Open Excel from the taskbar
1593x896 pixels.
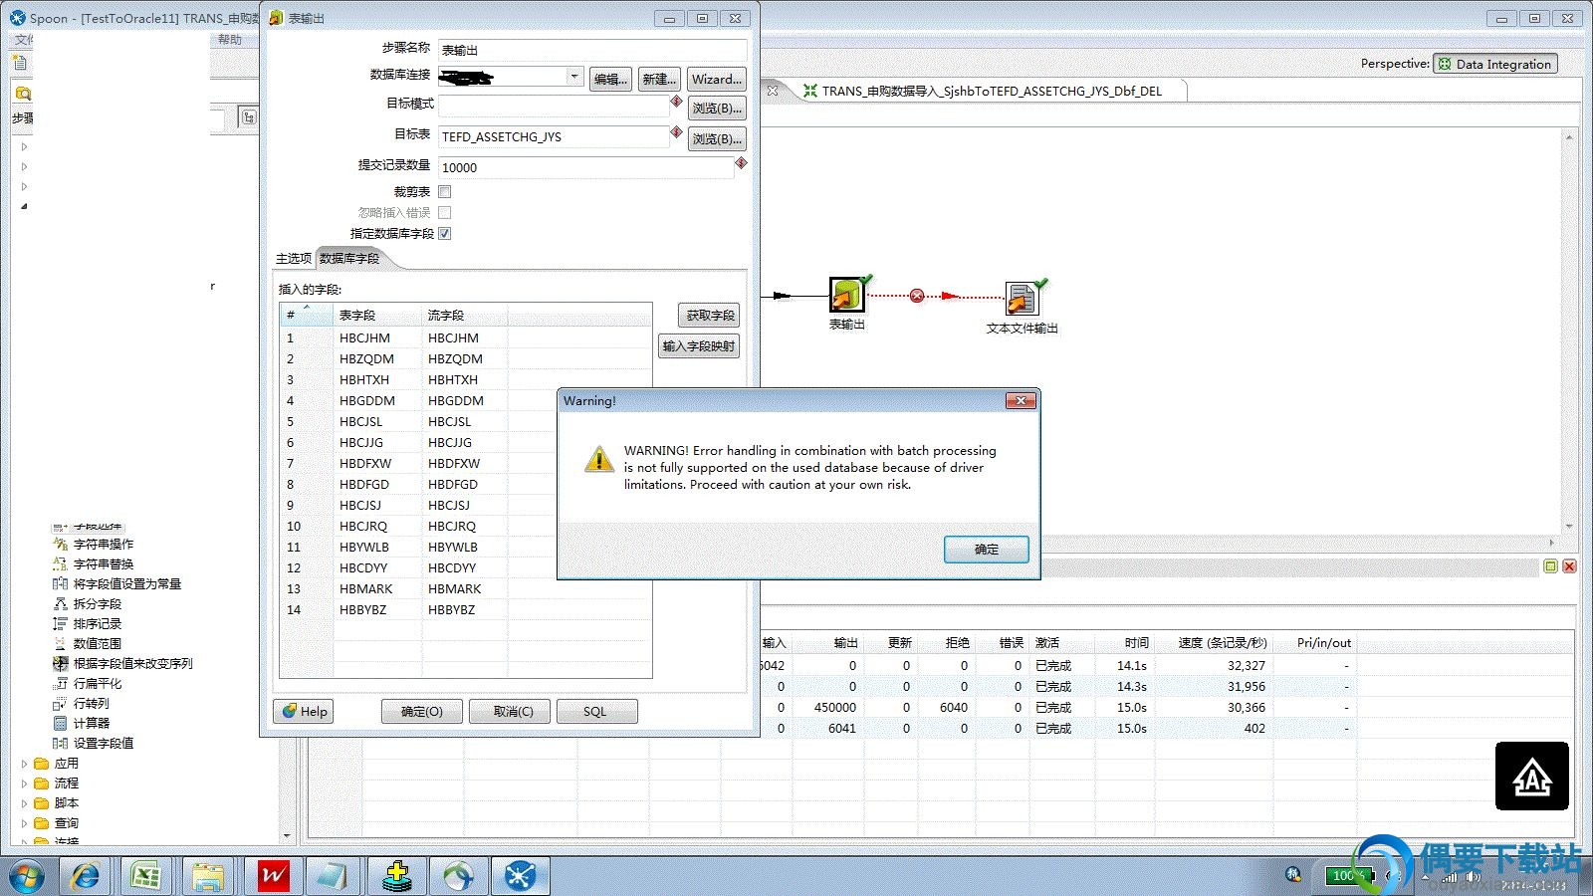click(146, 876)
